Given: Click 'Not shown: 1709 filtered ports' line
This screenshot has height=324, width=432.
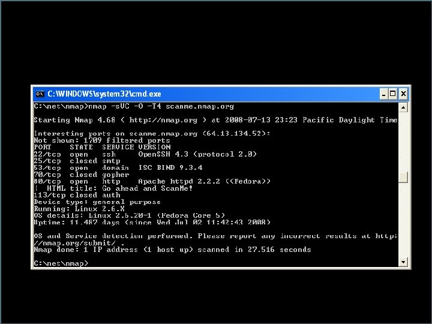Looking at the screenshot, I should coord(102,140).
